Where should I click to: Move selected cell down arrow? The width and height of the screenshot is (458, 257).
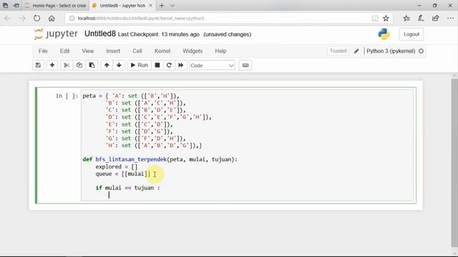[119, 65]
